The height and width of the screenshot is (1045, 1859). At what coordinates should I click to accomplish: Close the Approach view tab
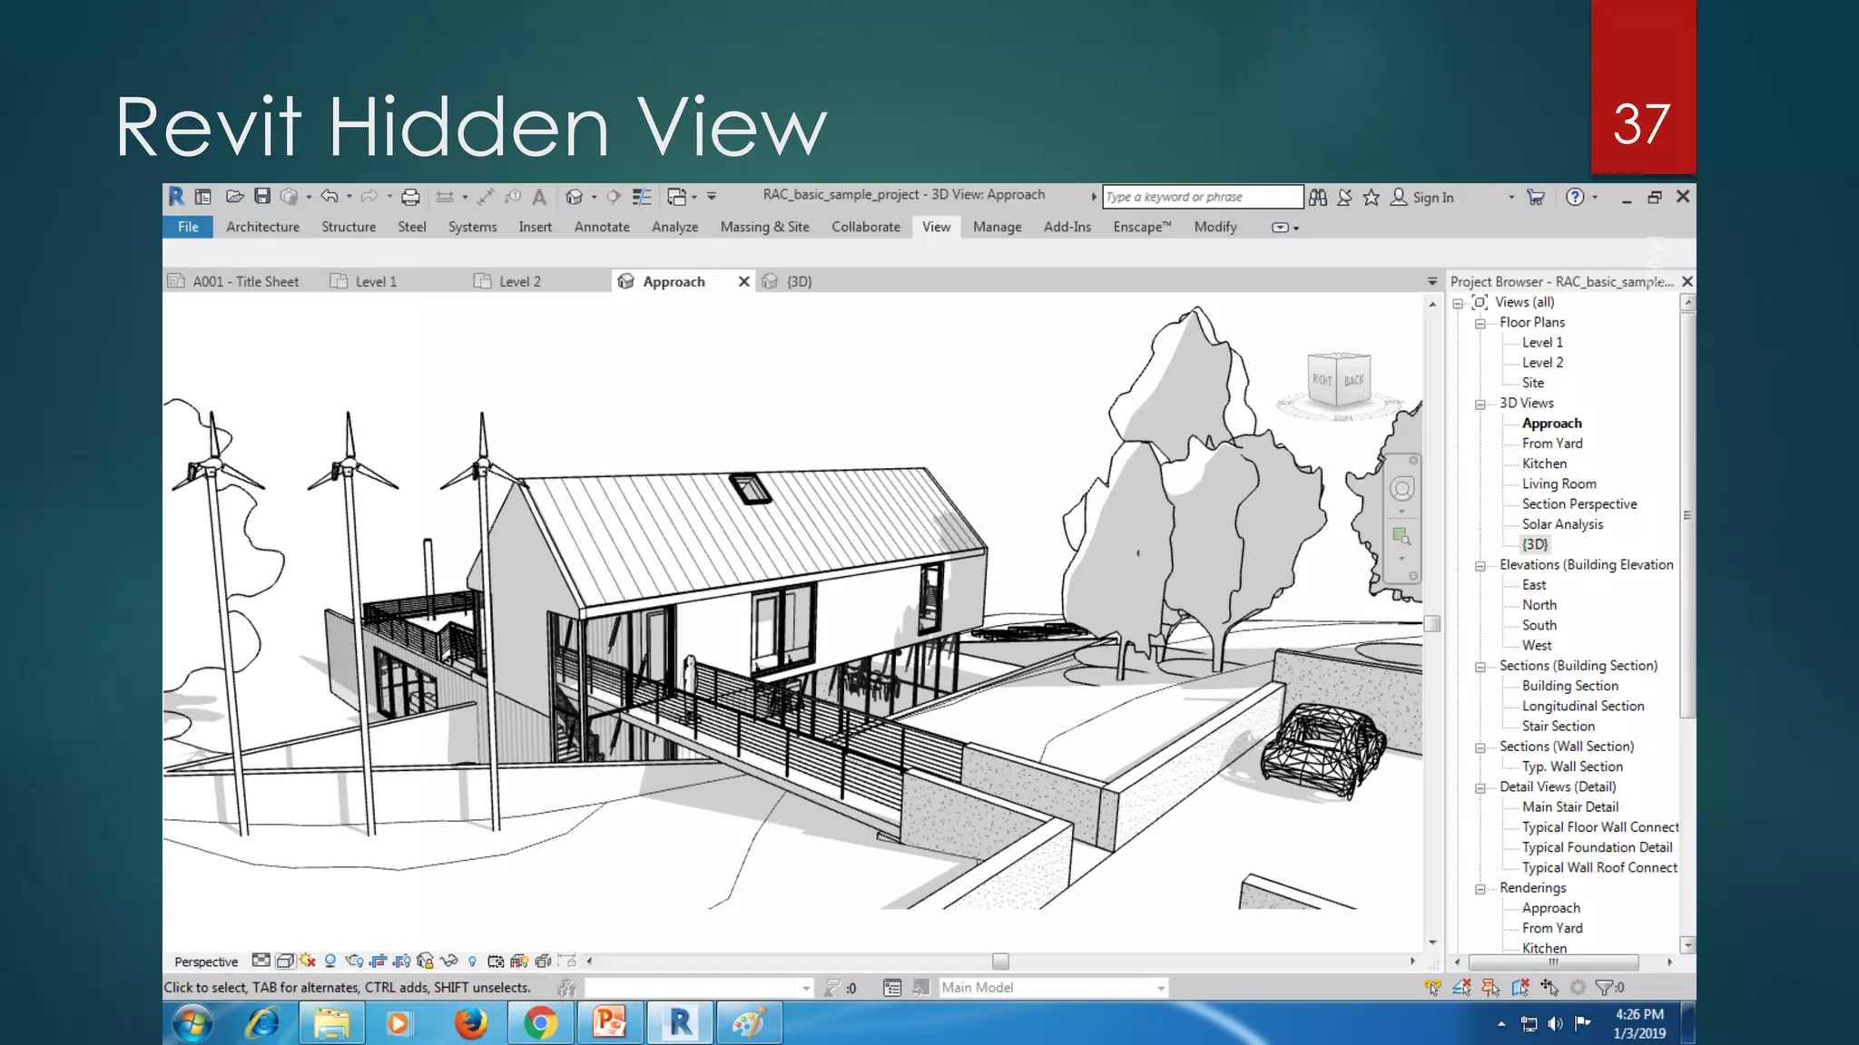click(x=743, y=281)
